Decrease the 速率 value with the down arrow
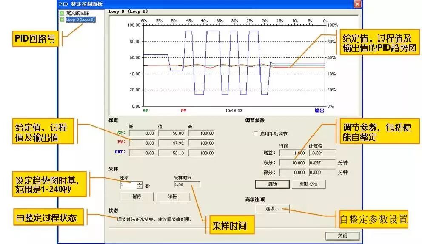The width and height of the screenshot is (422, 244). coord(139,187)
